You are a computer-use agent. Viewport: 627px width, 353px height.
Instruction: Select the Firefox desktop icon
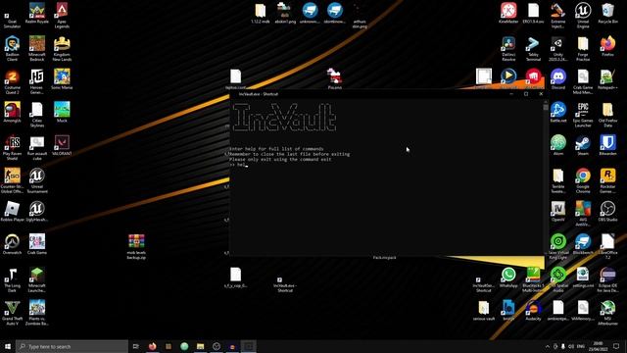click(x=607, y=46)
